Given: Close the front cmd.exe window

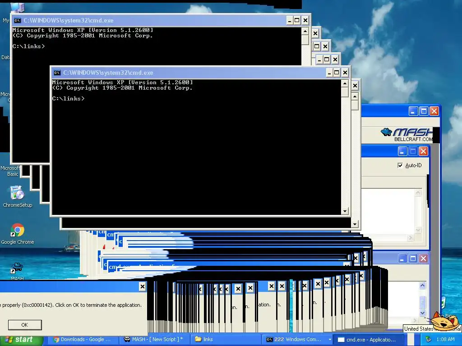Looking at the screenshot, I should pyautogui.click(x=345, y=73).
